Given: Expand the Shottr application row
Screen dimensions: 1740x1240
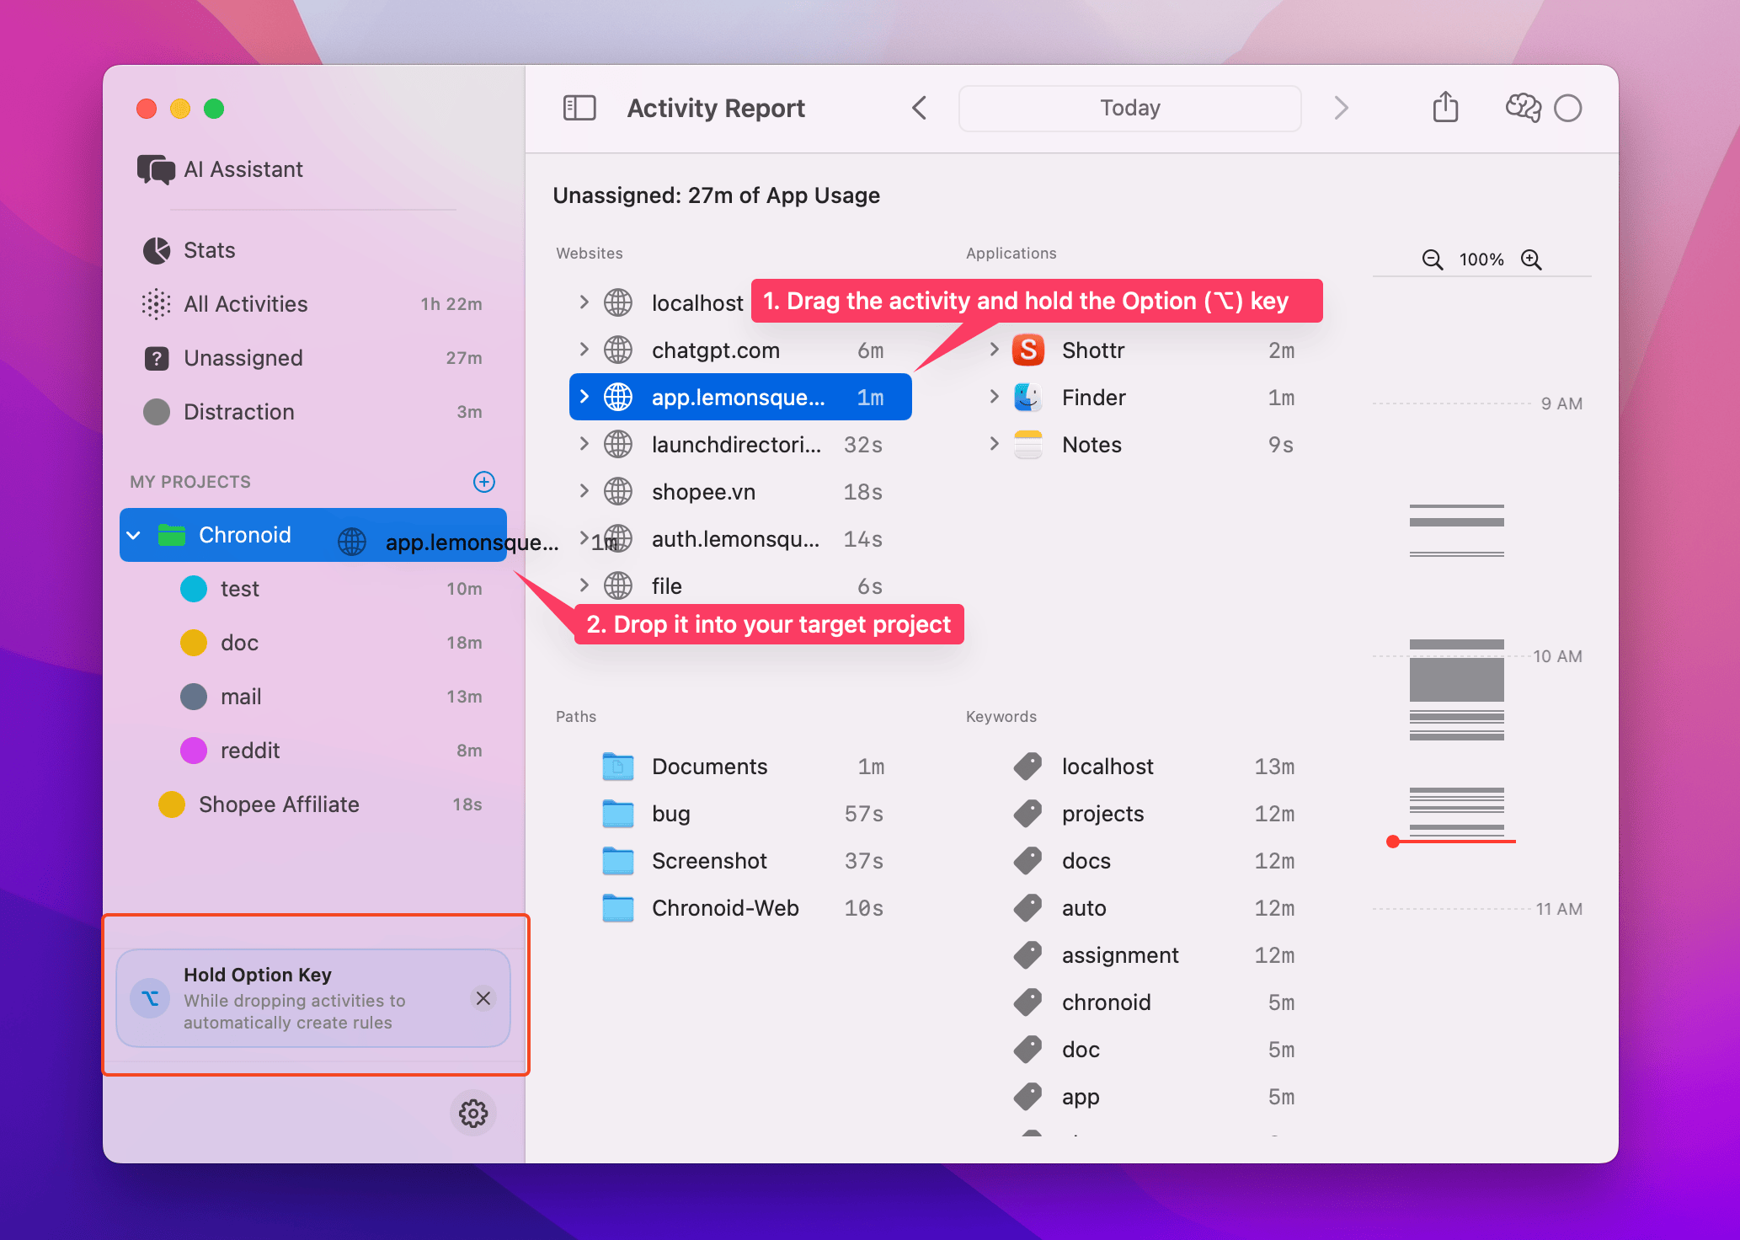Looking at the screenshot, I should coord(994,350).
